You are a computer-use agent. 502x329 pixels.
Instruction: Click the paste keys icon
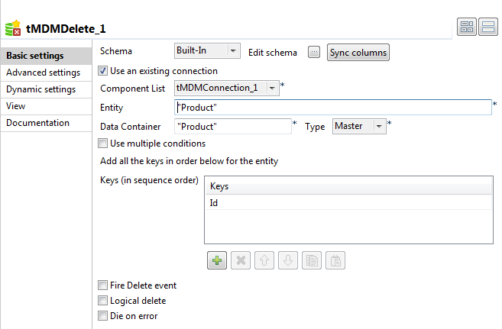[335, 260]
